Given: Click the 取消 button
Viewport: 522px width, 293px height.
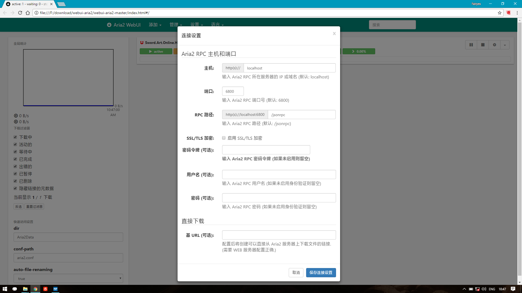Looking at the screenshot, I should tap(296, 272).
